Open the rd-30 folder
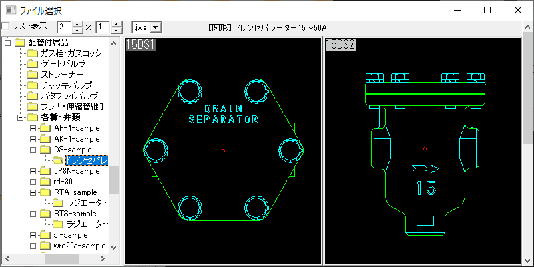This screenshot has width=534, height=267. [x=63, y=182]
